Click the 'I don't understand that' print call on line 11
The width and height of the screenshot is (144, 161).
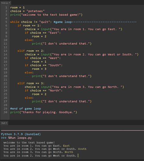point(62,44)
